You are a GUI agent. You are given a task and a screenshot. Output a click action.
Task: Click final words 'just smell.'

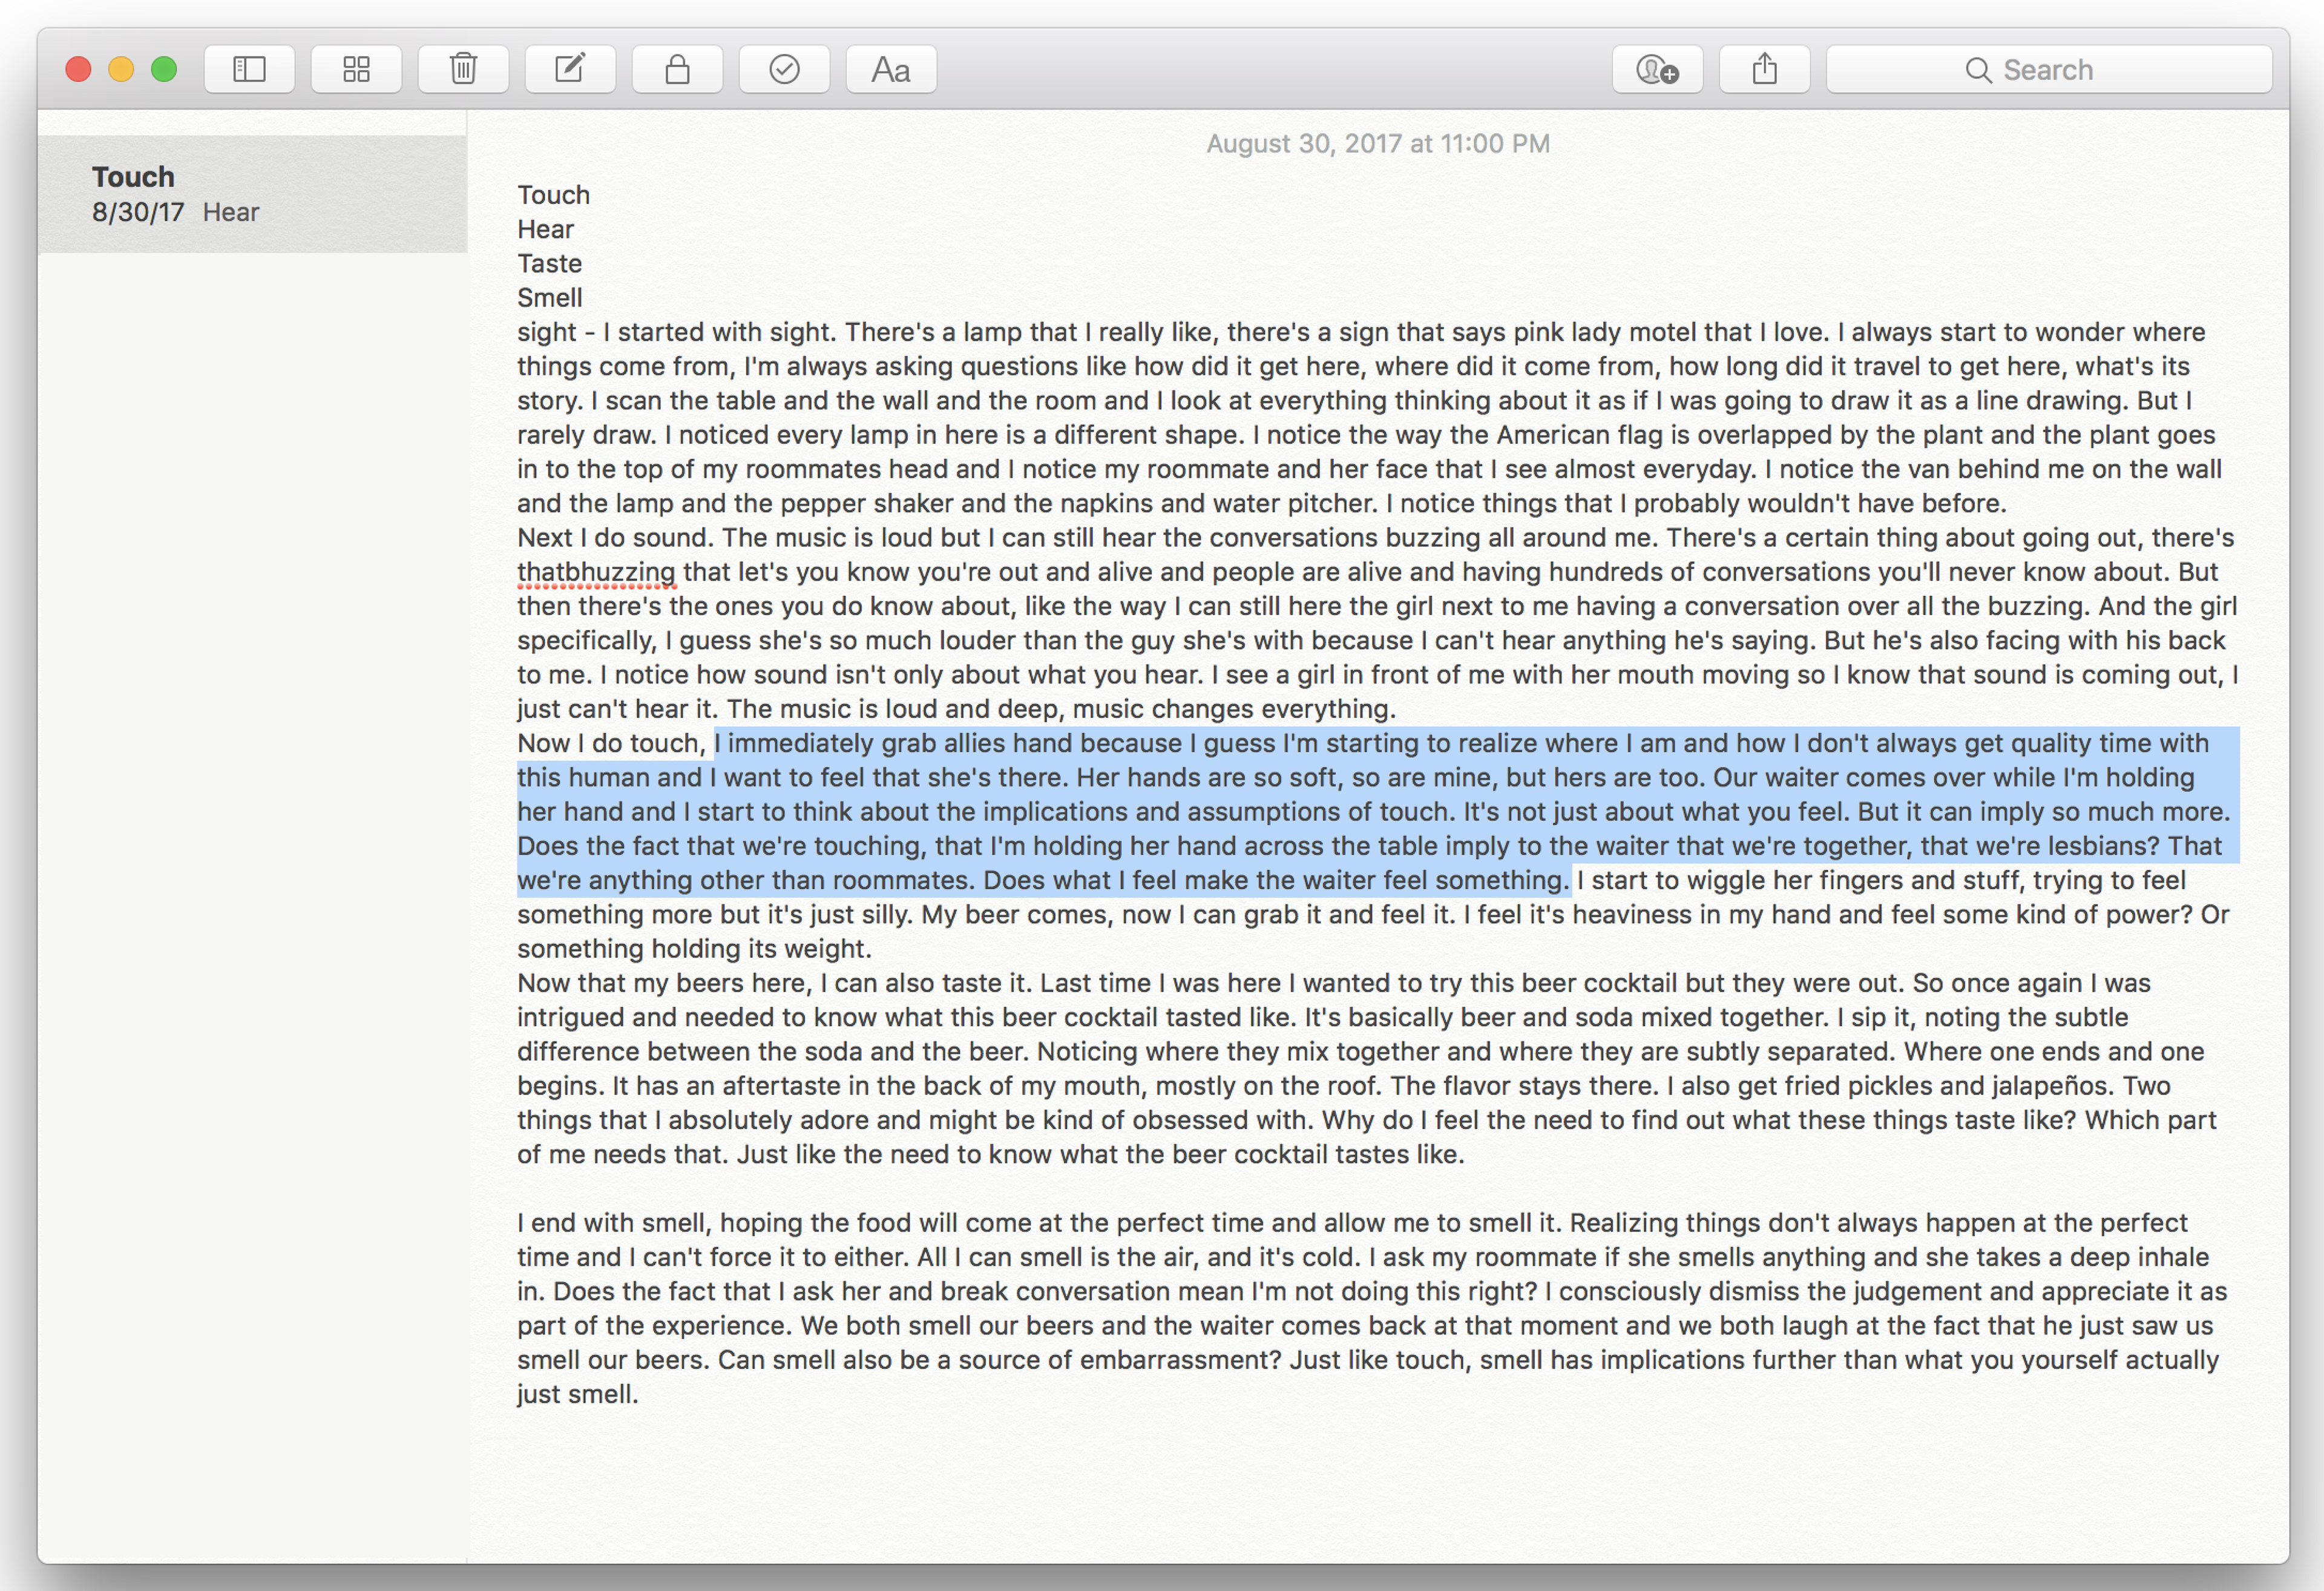pos(577,1394)
